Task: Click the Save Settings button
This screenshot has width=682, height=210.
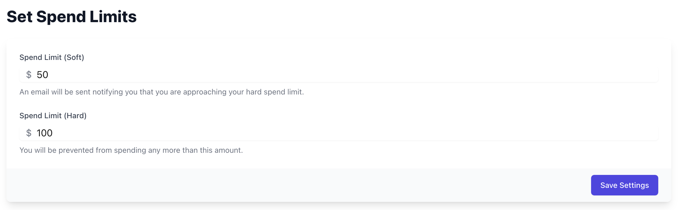Action: 624,185
